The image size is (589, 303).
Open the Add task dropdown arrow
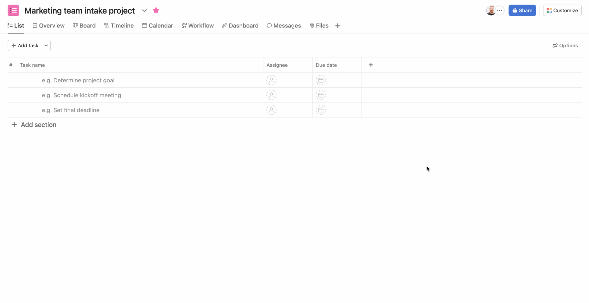click(46, 45)
